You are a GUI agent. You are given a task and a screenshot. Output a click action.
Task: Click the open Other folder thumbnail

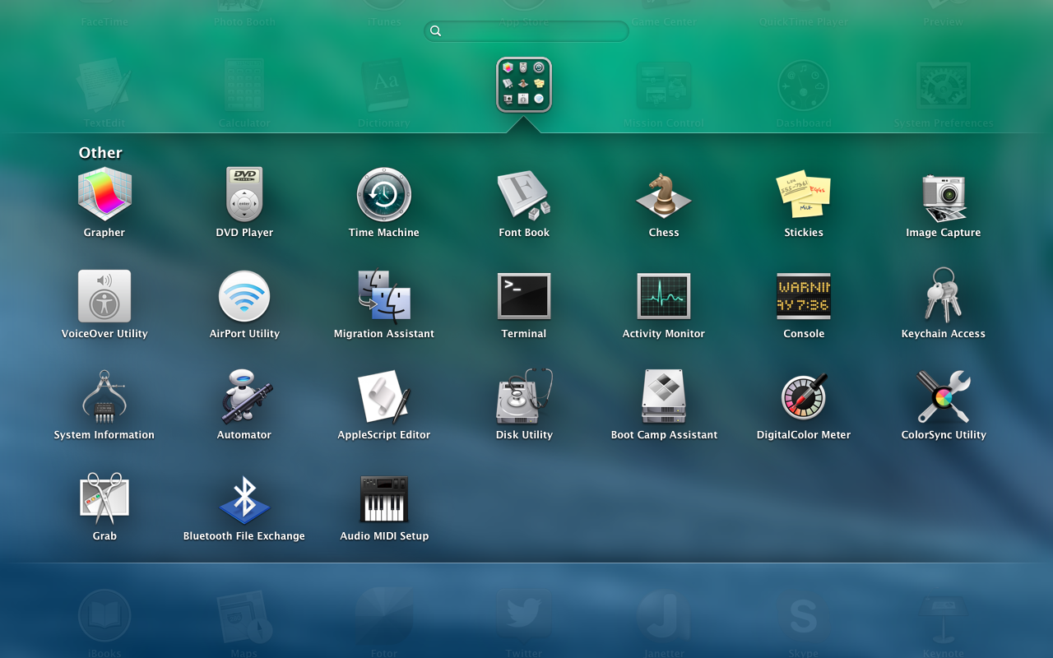click(x=524, y=85)
